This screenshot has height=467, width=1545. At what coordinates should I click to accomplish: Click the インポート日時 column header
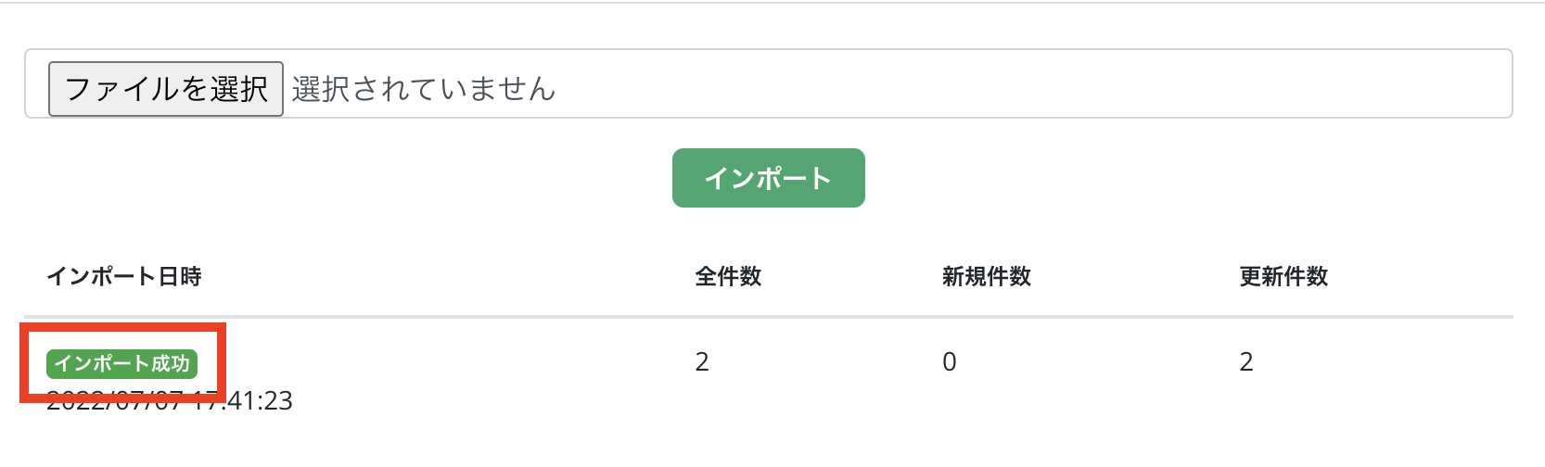point(123,276)
